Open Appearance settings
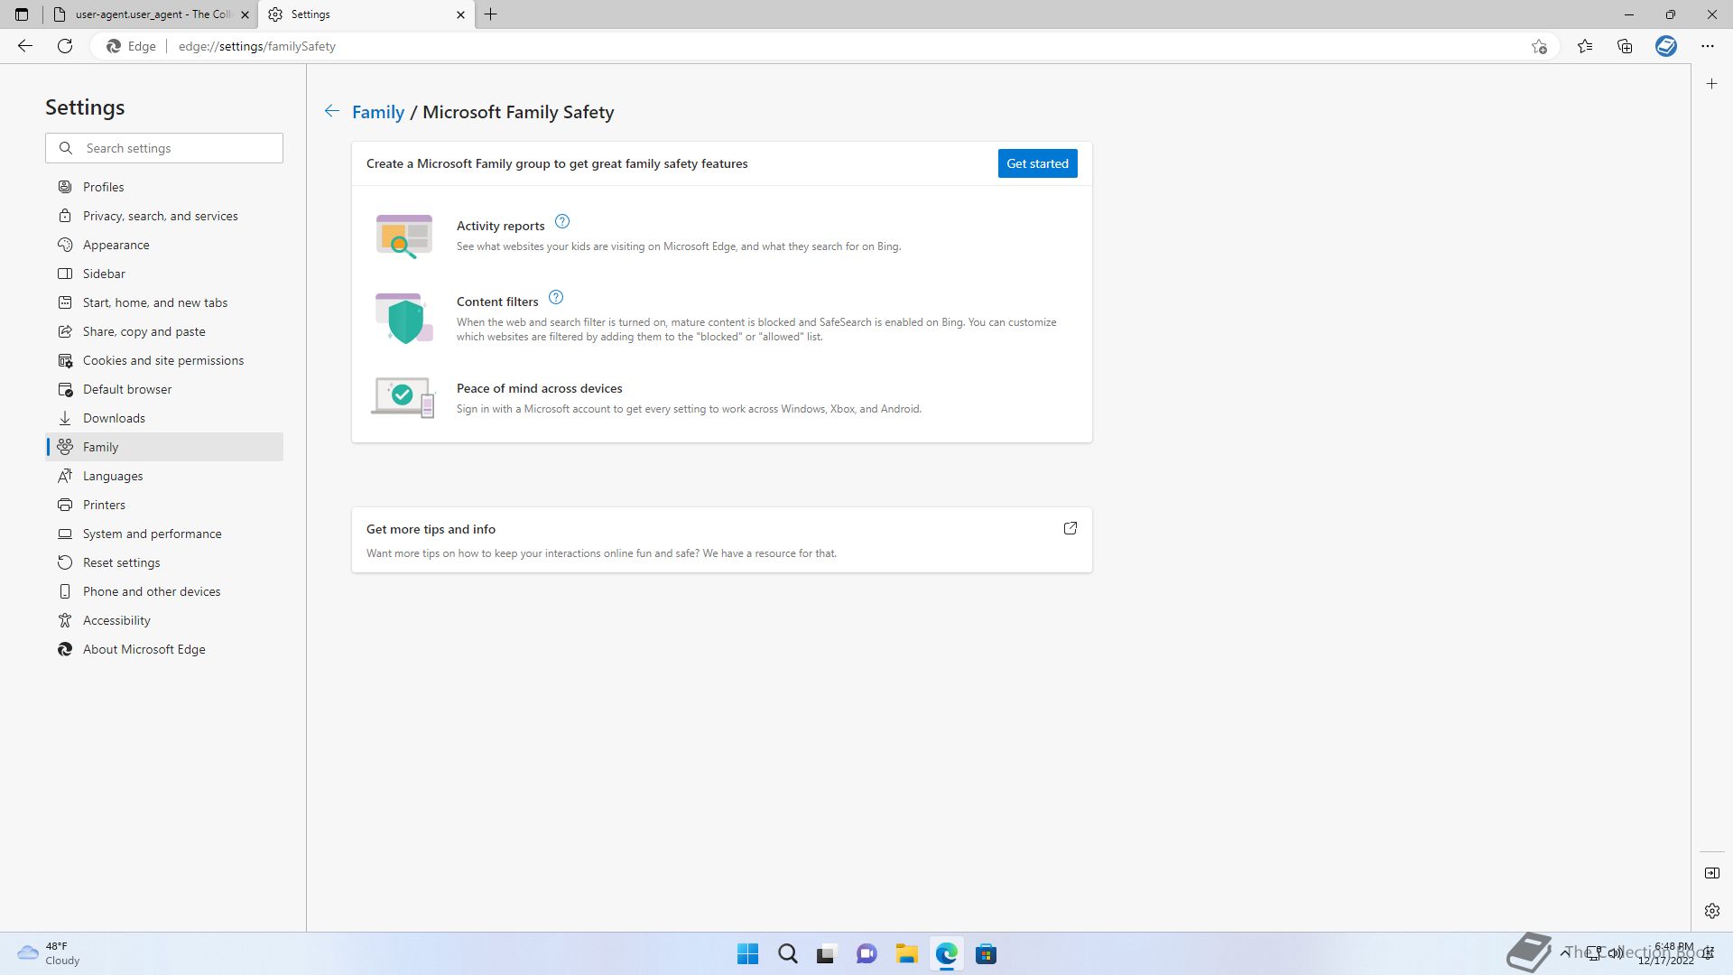Image resolution: width=1733 pixels, height=975 pixels. tap(164, 245)
